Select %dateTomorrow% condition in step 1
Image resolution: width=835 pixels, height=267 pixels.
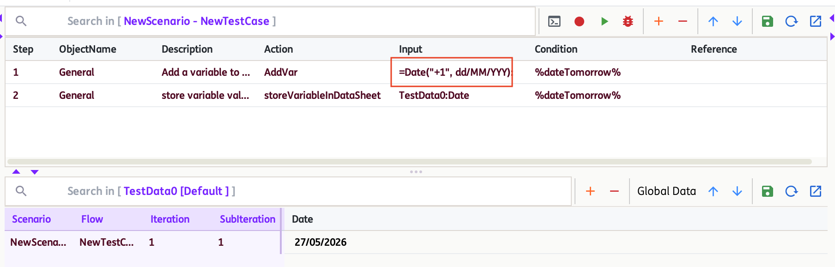click(578, 73)
